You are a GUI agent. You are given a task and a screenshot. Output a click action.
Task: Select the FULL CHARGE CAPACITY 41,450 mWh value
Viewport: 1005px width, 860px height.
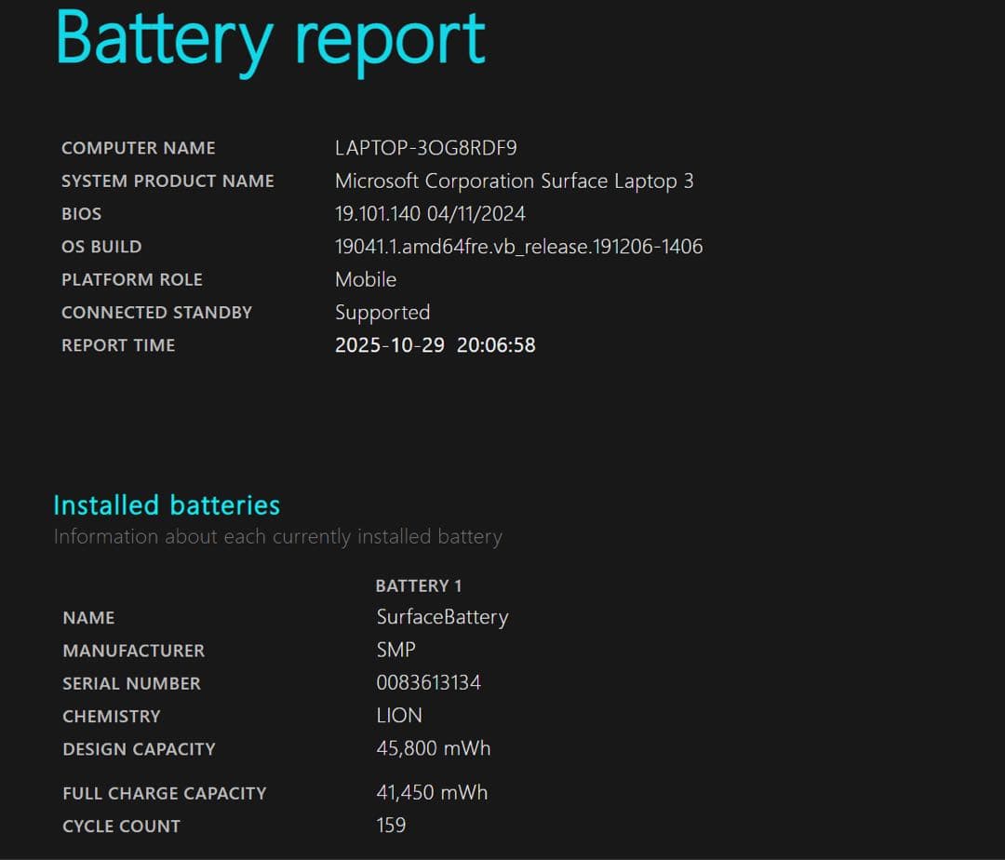pyautogui.click(x=431, y=792)
